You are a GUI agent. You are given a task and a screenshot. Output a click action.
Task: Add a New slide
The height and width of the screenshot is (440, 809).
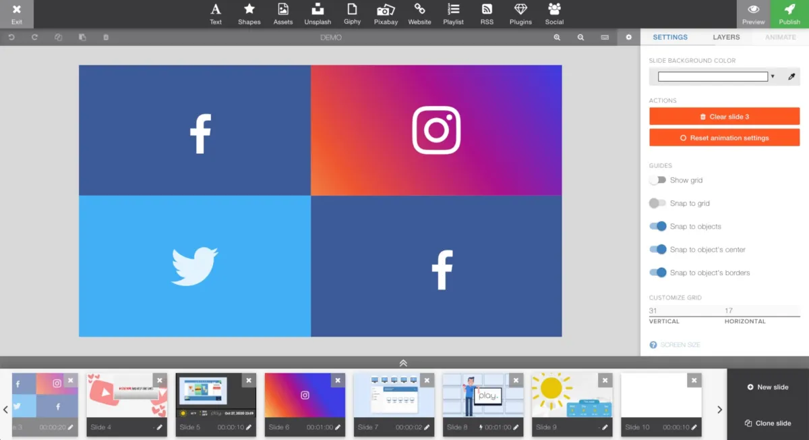768,387
